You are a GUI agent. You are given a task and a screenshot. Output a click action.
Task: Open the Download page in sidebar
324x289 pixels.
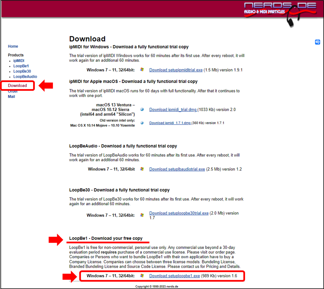[18, 85]
